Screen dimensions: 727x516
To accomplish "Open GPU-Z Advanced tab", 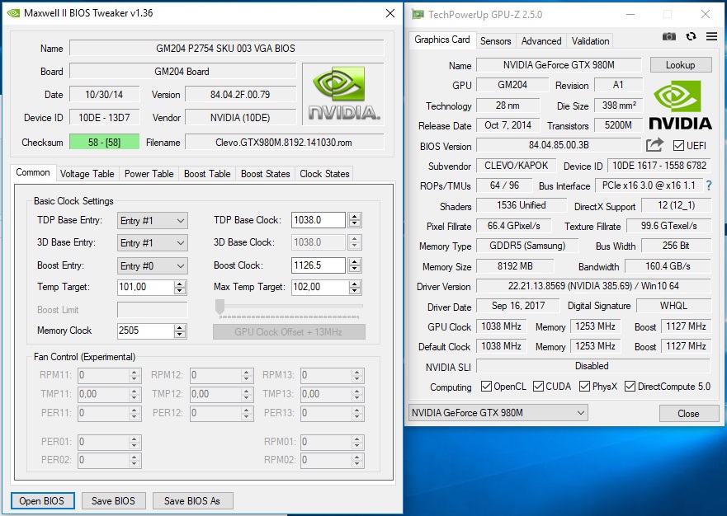I will (x=541, y=40).
